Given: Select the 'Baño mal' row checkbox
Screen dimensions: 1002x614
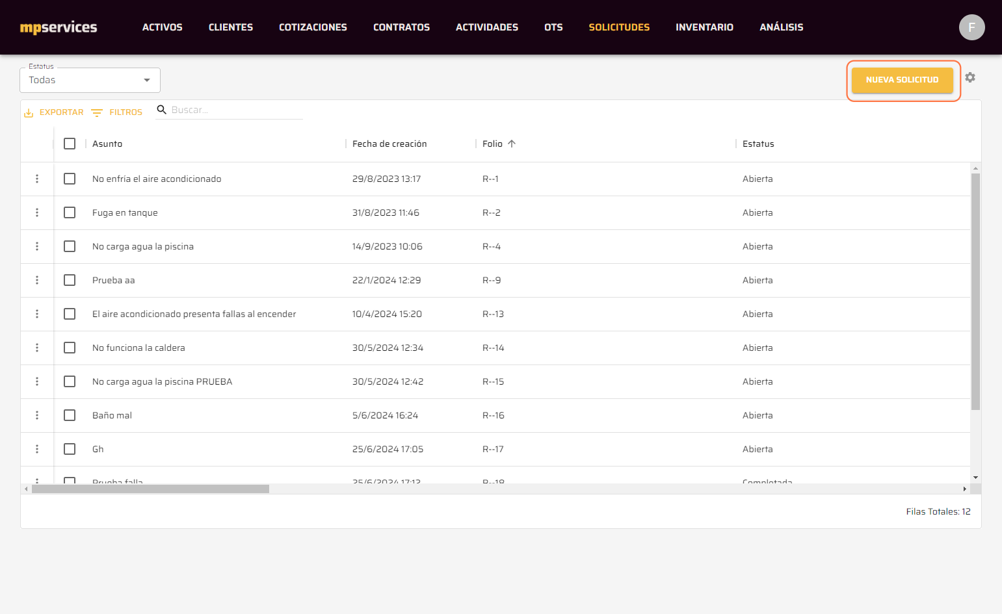Looking at the screenshot, I should click(x=70, y=415).
